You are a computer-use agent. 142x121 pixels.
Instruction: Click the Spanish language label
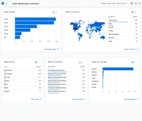pyautogui.click(x=94, y=75)
